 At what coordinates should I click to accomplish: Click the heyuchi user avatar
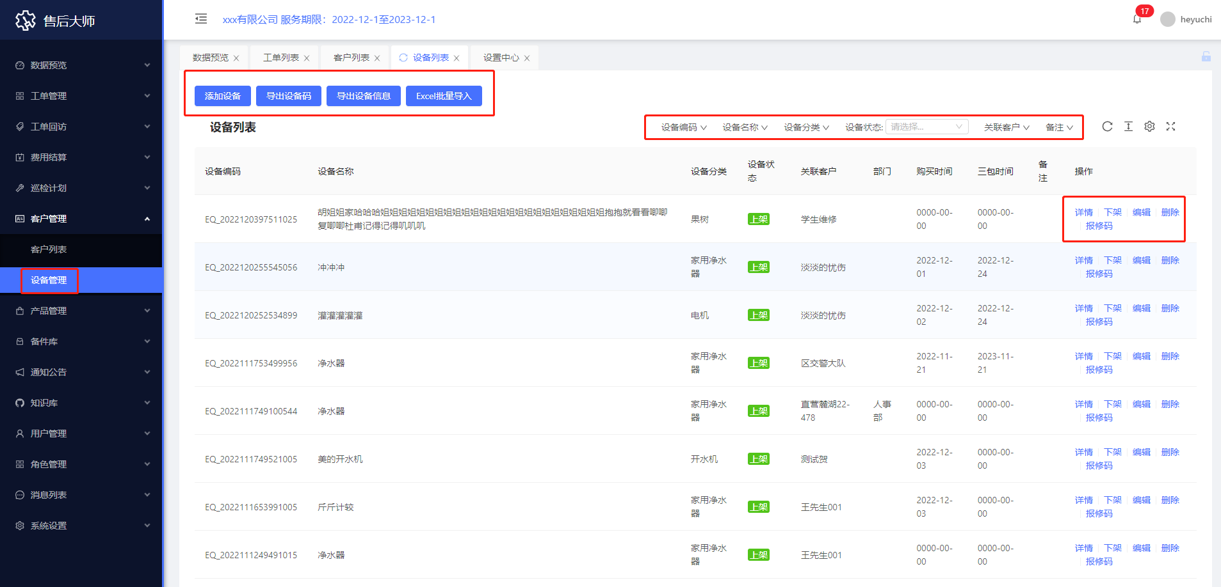click(x=1168, y=19)
